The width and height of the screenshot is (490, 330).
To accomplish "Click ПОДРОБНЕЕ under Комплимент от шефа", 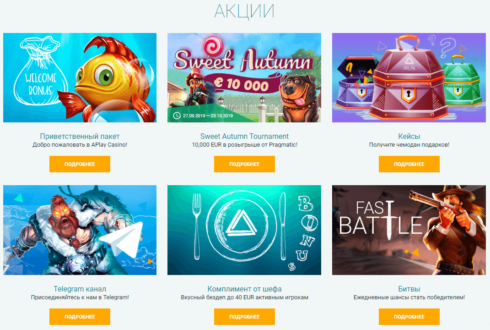I will 244,317.
